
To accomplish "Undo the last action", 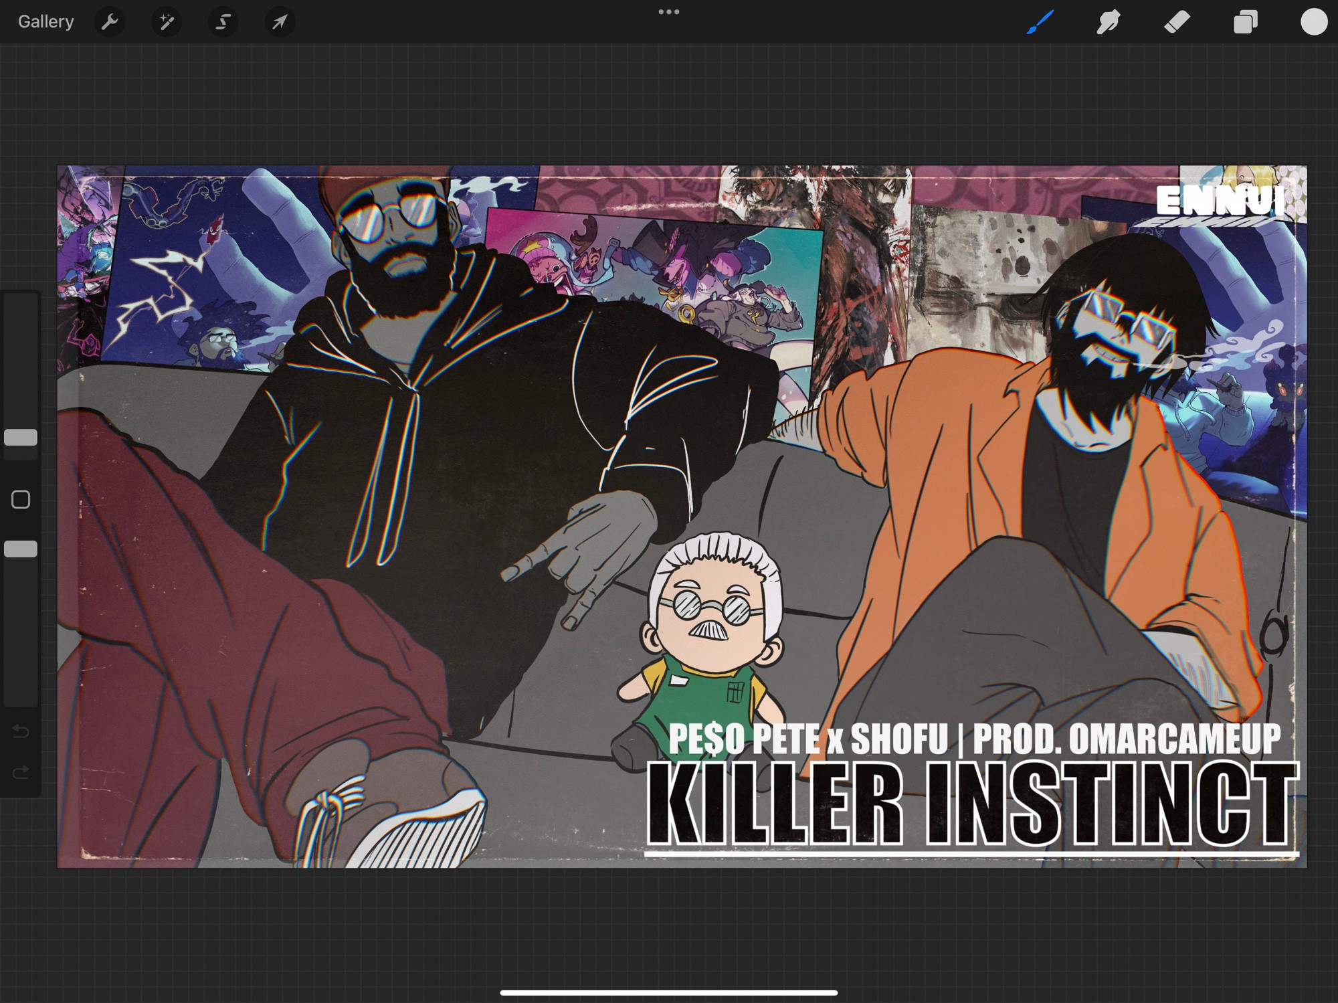I will pyautogui.click(x=21, y=731).
